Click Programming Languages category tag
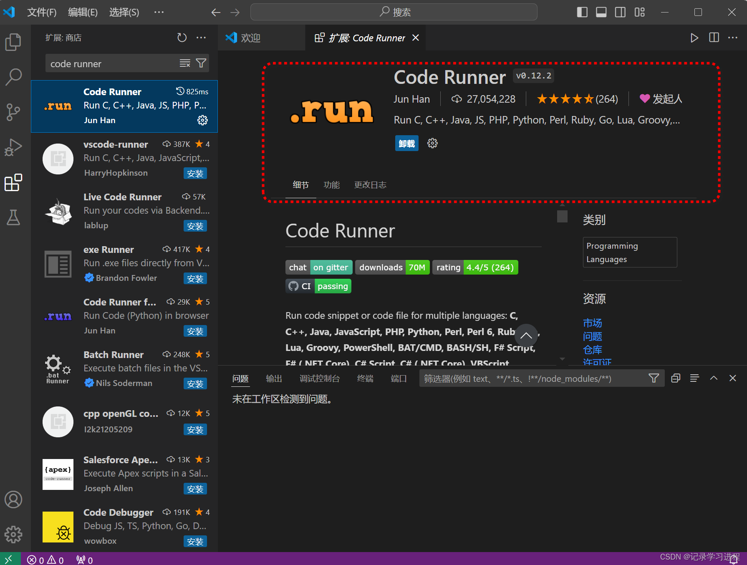 tap(630, 252)
